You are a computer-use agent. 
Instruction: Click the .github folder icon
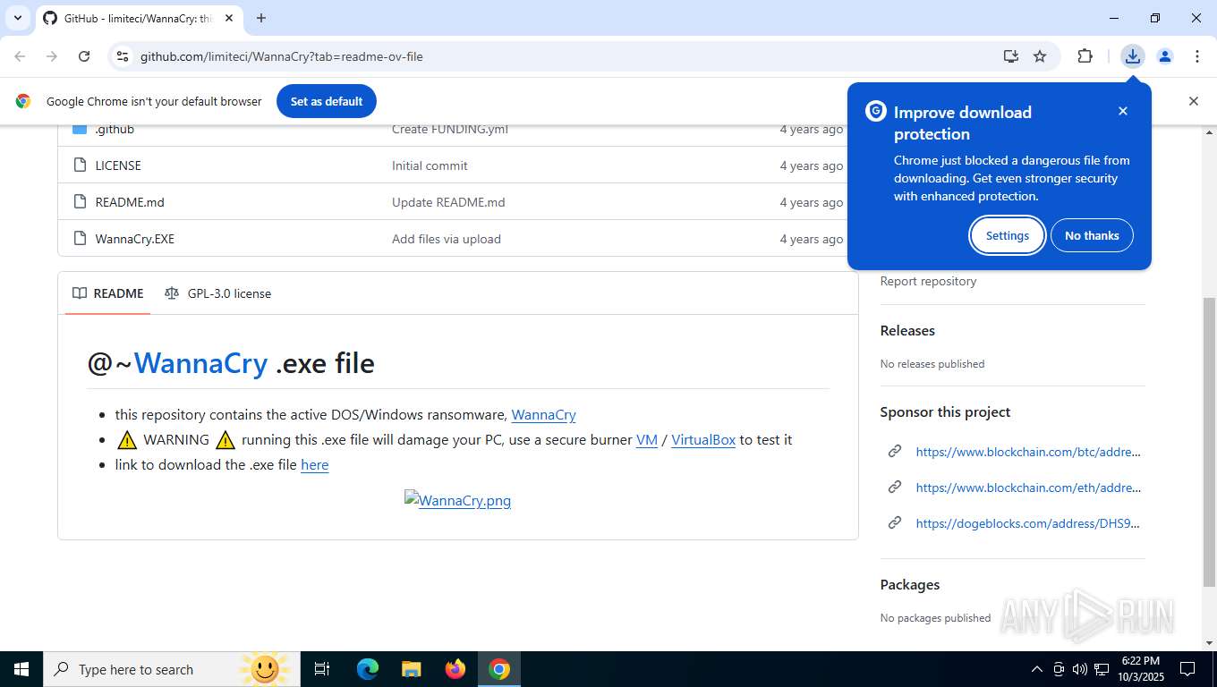(x=80, y=129)
